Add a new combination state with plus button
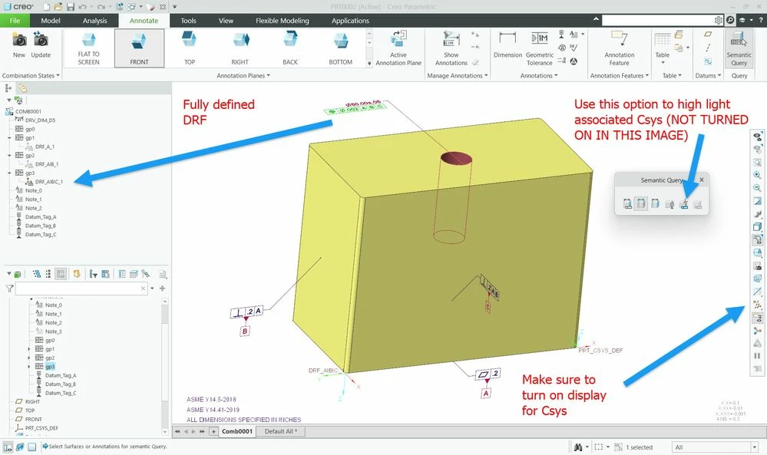The height and width of the screenshot is (455, 767). (x=213, y=431)
